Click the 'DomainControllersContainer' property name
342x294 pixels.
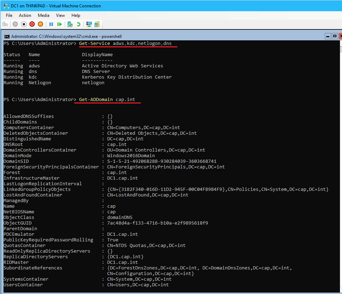(x=40, y=150)
